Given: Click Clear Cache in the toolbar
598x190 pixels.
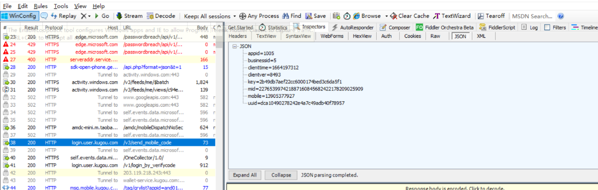Looking at the screenshot, I should point(410,16).
